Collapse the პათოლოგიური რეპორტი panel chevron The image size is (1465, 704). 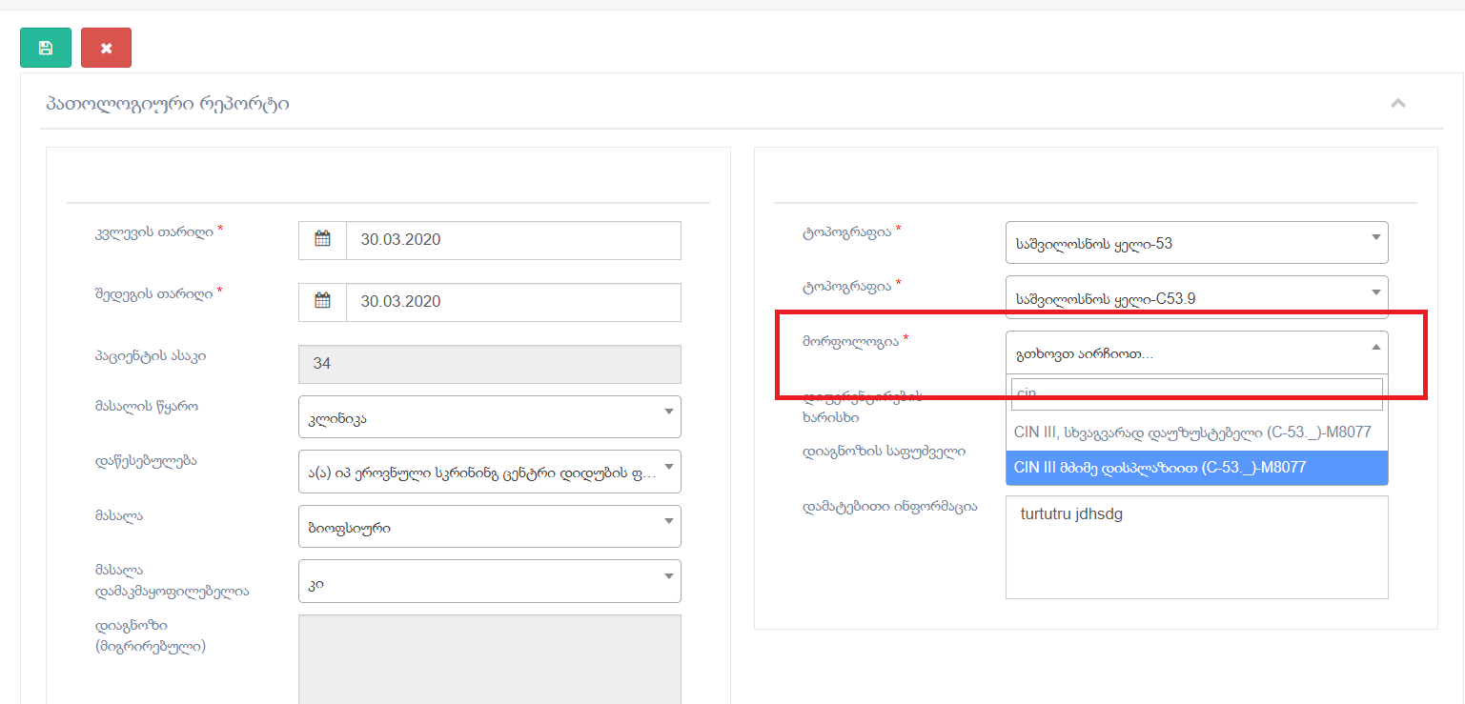(1397, 104)
